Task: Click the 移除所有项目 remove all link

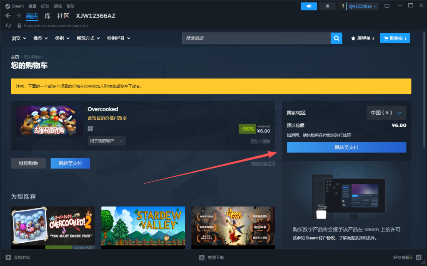Action: (x=263, y=163)
